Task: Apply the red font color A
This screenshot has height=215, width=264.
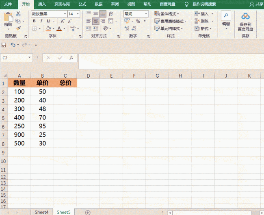Action: [x=59, y=28]
